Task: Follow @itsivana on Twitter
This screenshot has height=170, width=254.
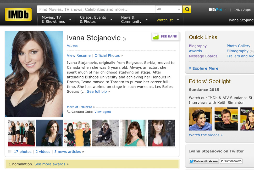Action: (x=204, y=161)
